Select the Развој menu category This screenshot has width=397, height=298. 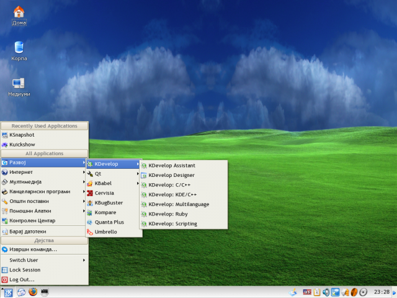[x=44, y=163]
